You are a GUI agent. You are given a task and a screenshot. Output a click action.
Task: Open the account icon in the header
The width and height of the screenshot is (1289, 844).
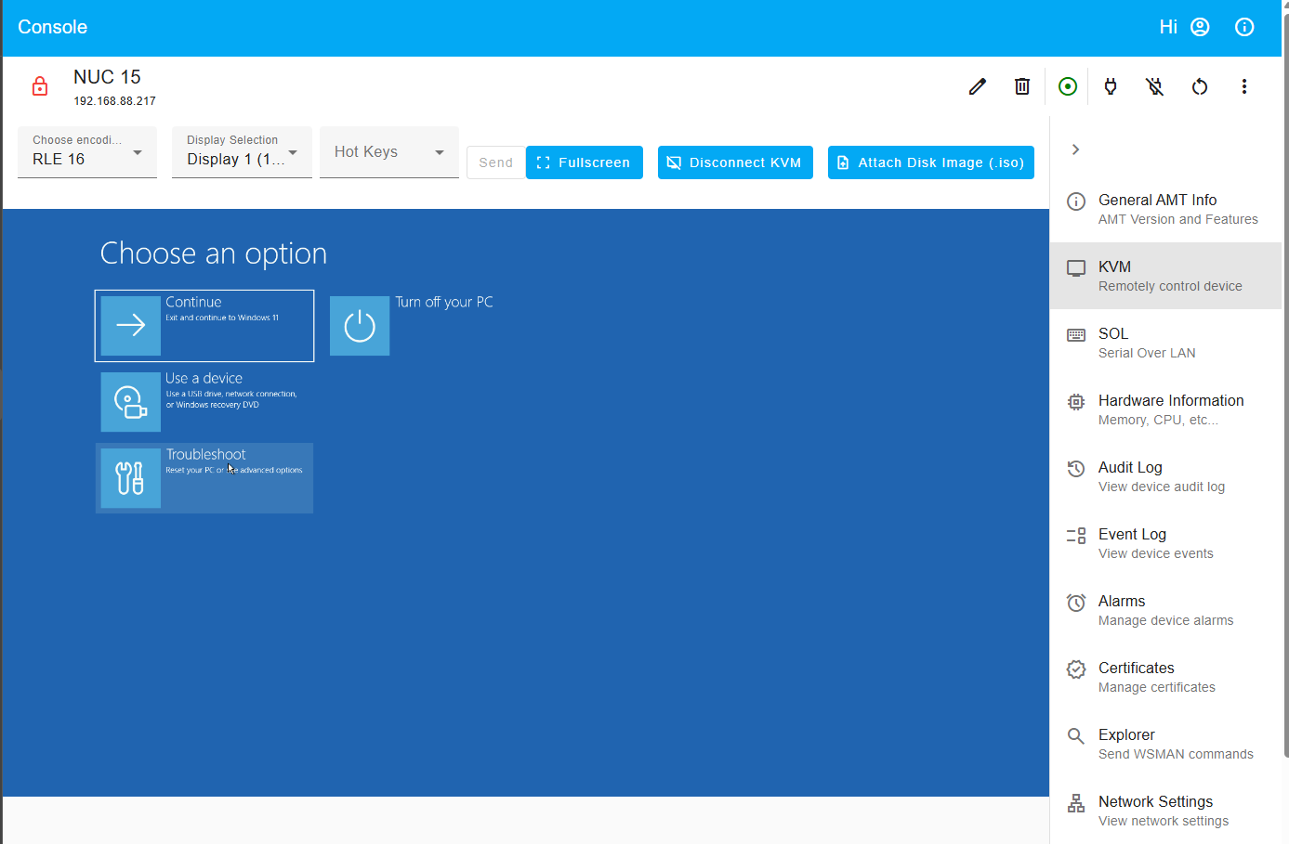pos(1199,27)
